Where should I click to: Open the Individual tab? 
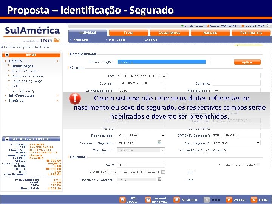click(88, 33)
